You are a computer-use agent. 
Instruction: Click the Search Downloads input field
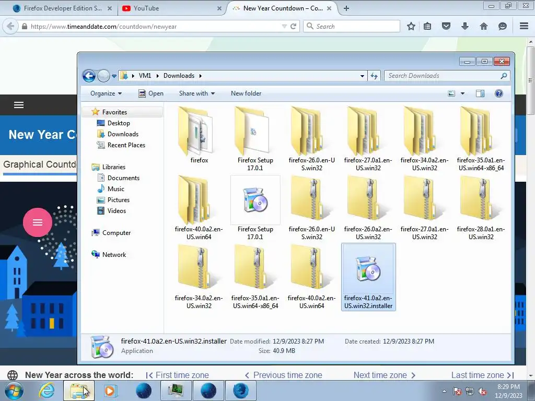447,76
